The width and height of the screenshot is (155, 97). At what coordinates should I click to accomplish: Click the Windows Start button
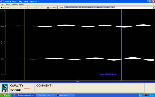(x=6, y=95)
